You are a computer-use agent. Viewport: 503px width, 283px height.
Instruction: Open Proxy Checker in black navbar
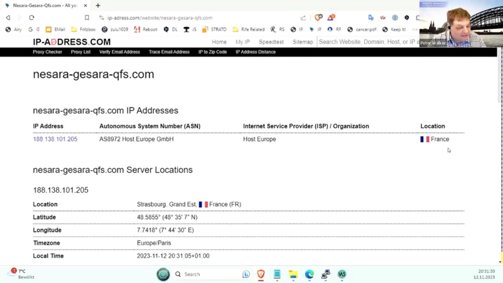48,52
